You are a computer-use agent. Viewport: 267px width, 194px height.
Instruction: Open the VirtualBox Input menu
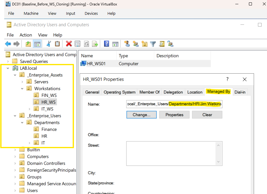(71, 14)
